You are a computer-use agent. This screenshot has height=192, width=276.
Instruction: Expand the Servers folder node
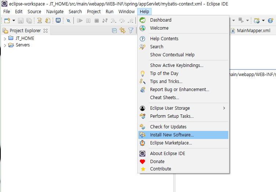(x=5, y=45)
